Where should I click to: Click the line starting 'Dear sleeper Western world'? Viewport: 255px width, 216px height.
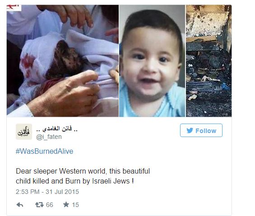click(83, 171)
